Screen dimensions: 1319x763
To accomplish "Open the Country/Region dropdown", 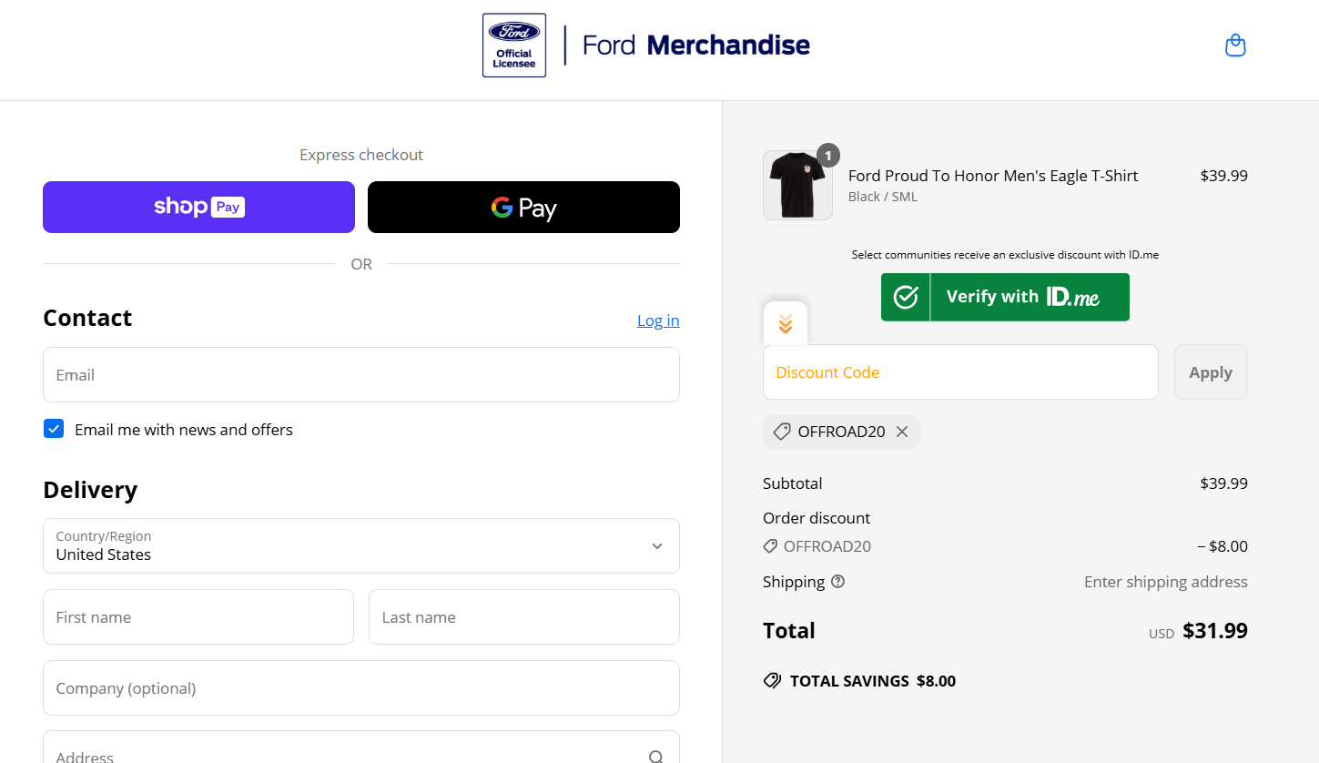I will point(655,545).
